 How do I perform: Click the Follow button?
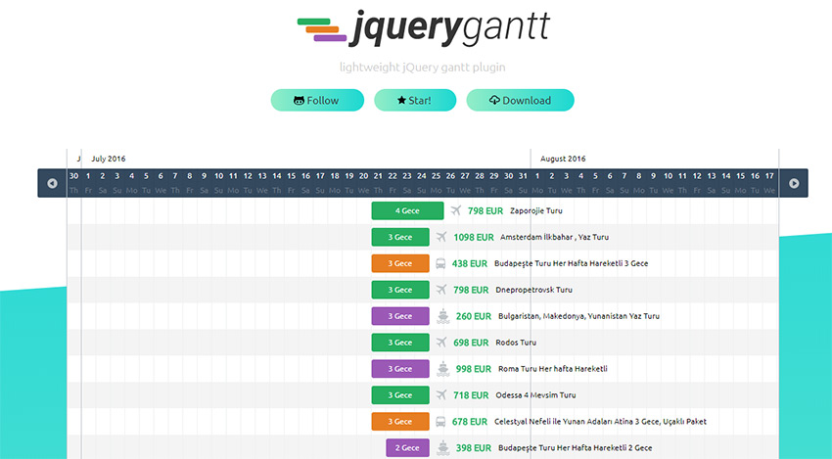point(317,100)
